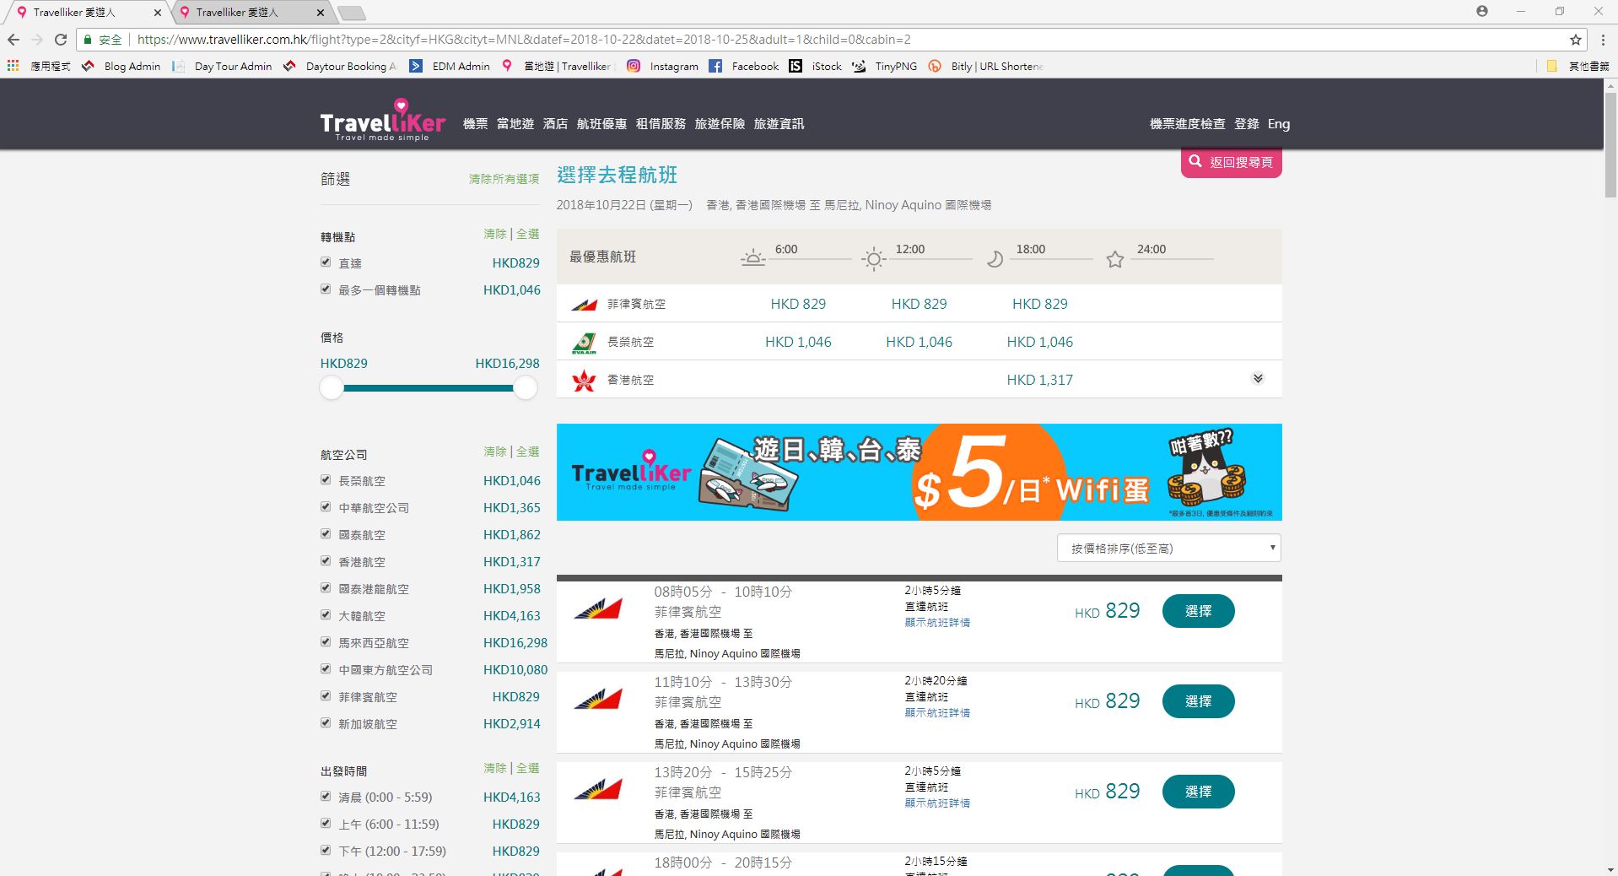Viewport: 1618px width, 876px height.
Task: Open the Daytour Booking bookmark
Action: (339, 66)
